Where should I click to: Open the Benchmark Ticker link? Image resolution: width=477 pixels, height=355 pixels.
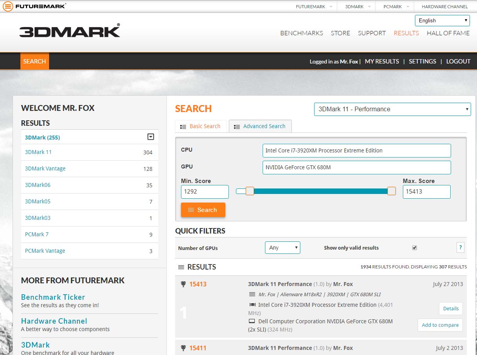[x=53, y=297]
